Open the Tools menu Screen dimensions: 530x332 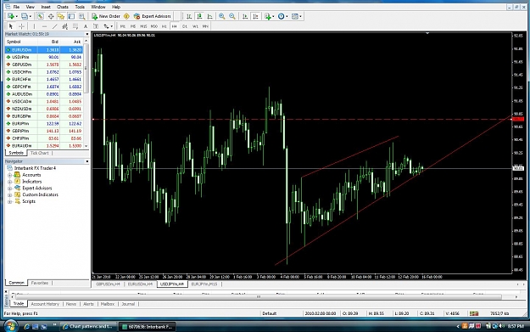tap(80, 7)
